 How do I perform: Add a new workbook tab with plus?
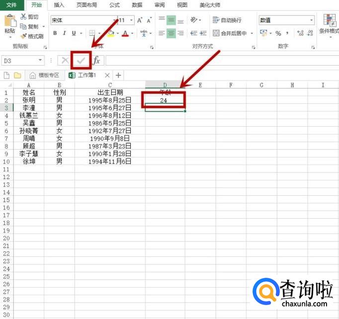118,75
